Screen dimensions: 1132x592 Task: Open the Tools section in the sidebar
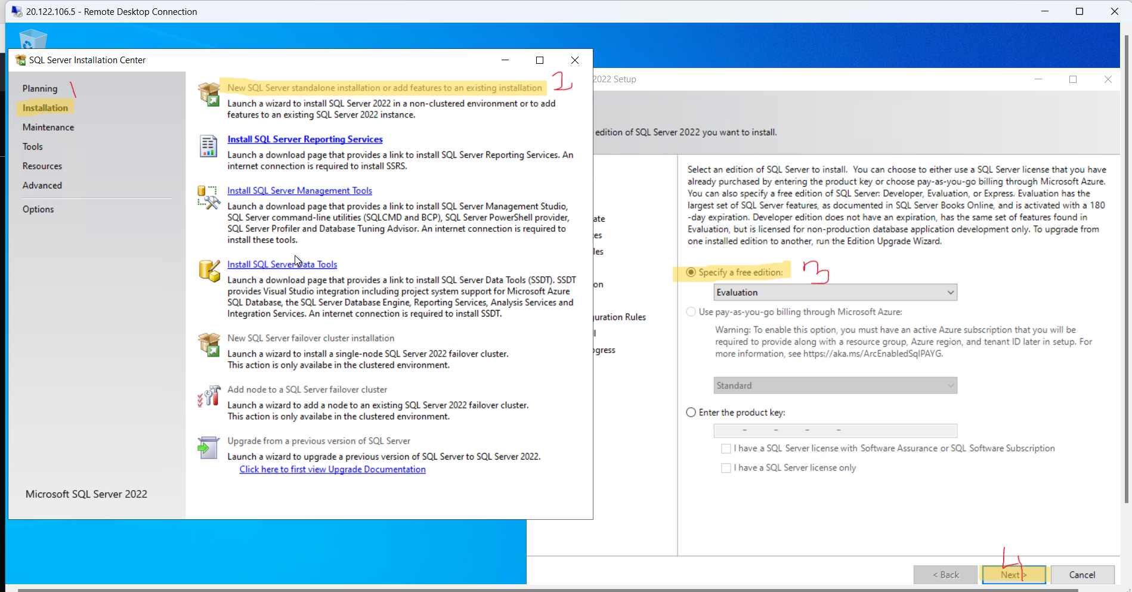(x=33, y=147)
